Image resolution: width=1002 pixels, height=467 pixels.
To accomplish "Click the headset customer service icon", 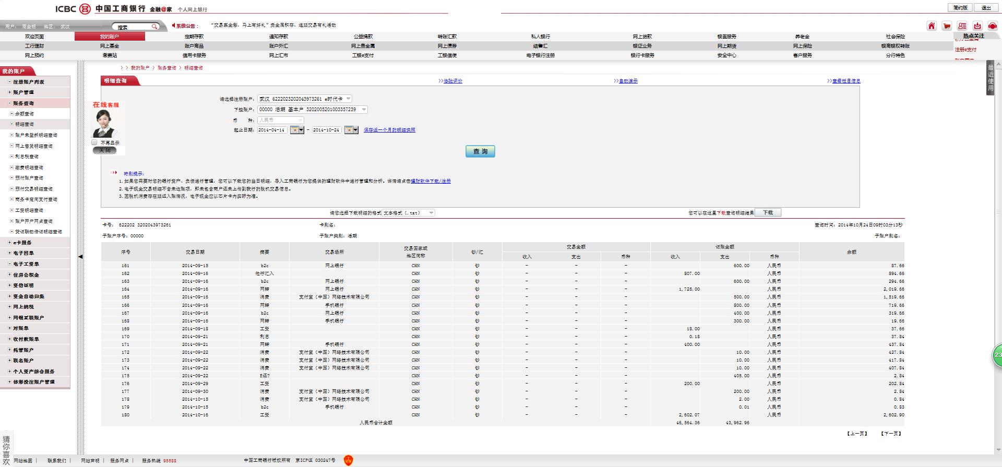I will [x=992, y=26].
